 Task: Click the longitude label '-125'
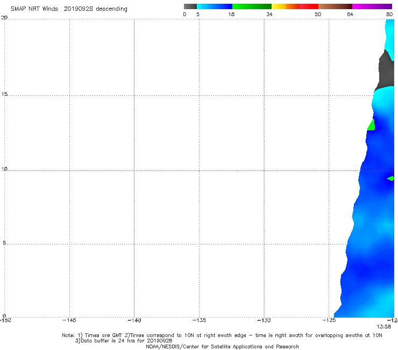tap(329, 320)
